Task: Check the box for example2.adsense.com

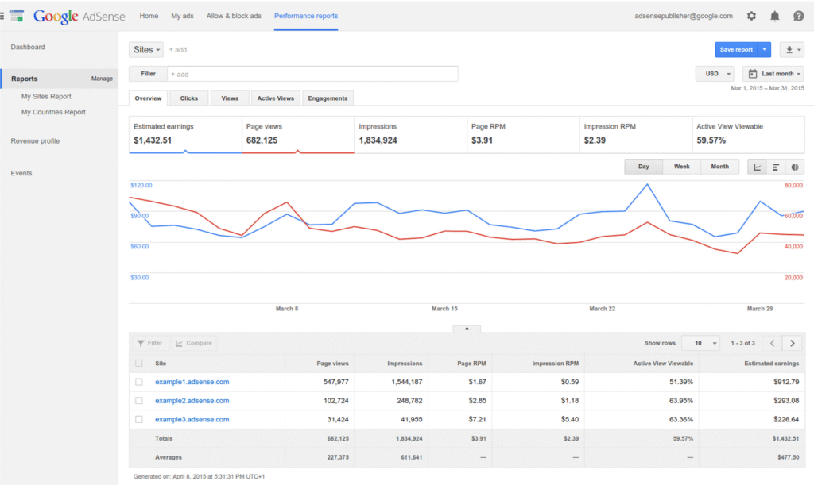Action: pyautogui.click(x=139, y=401)
